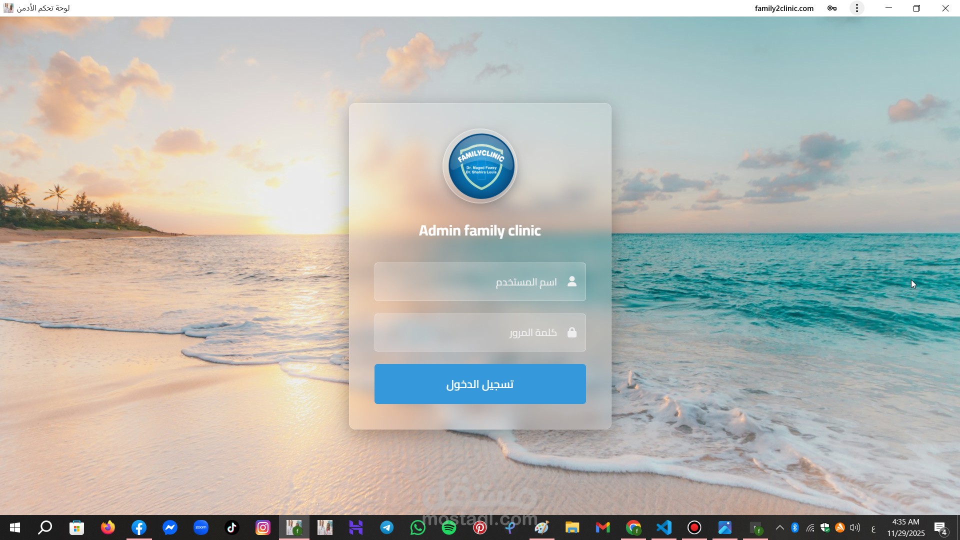Click the family2clinic.com site label

784,8
